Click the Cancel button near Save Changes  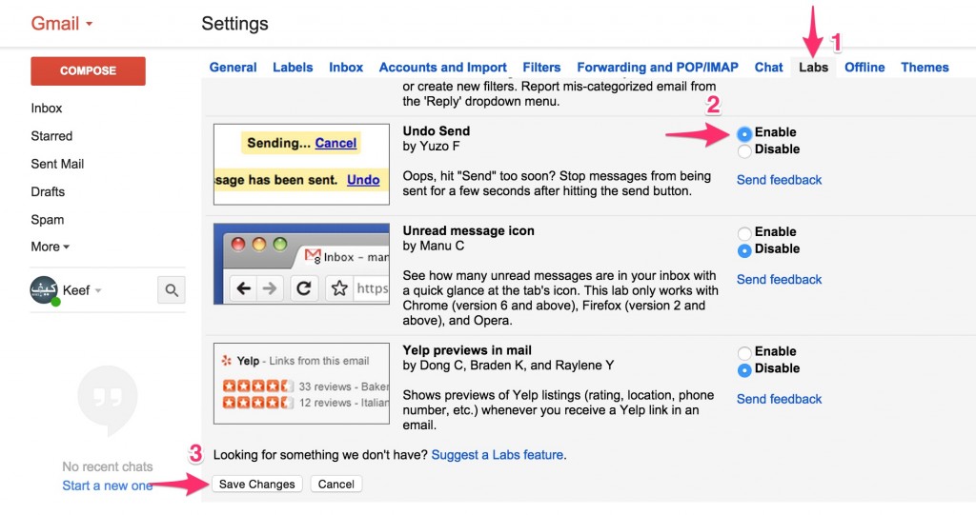pos(336,484)
